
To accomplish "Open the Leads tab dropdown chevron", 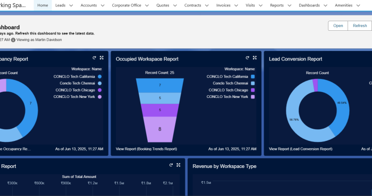I will coord(71,5).
